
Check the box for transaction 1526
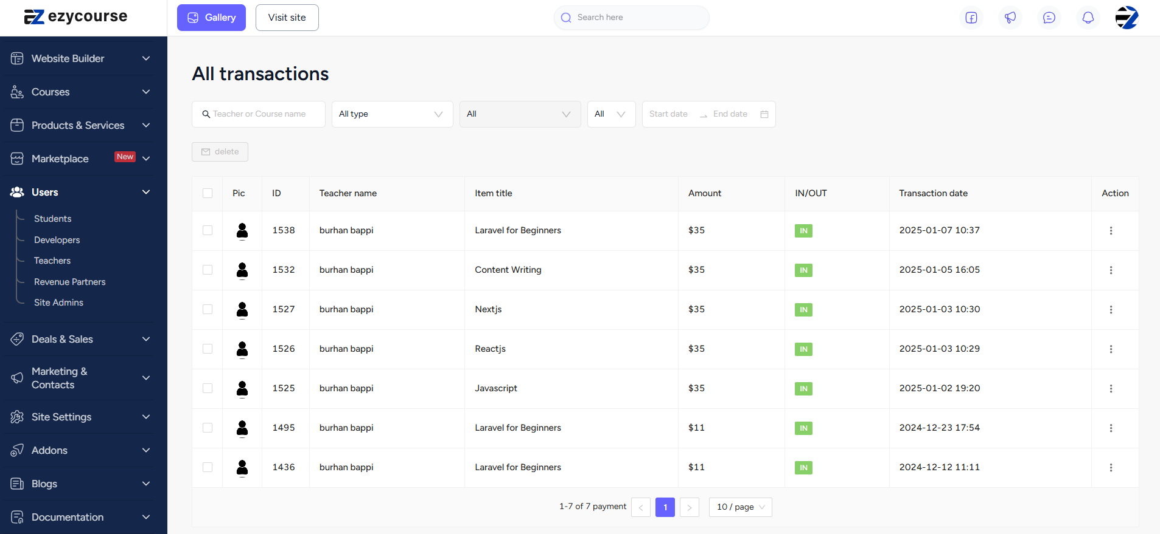[208, 349]
